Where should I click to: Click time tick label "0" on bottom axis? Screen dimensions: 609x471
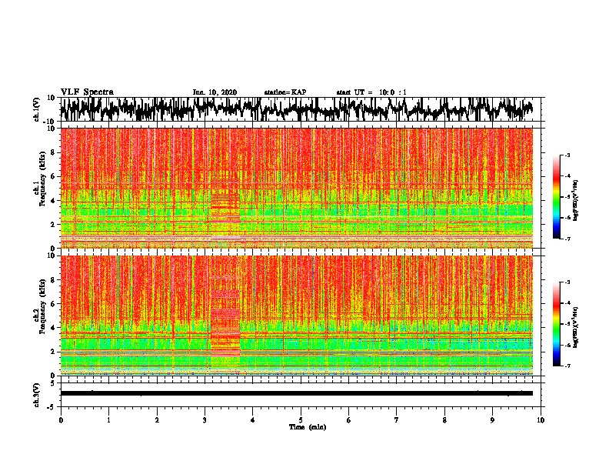coord(61,420)
